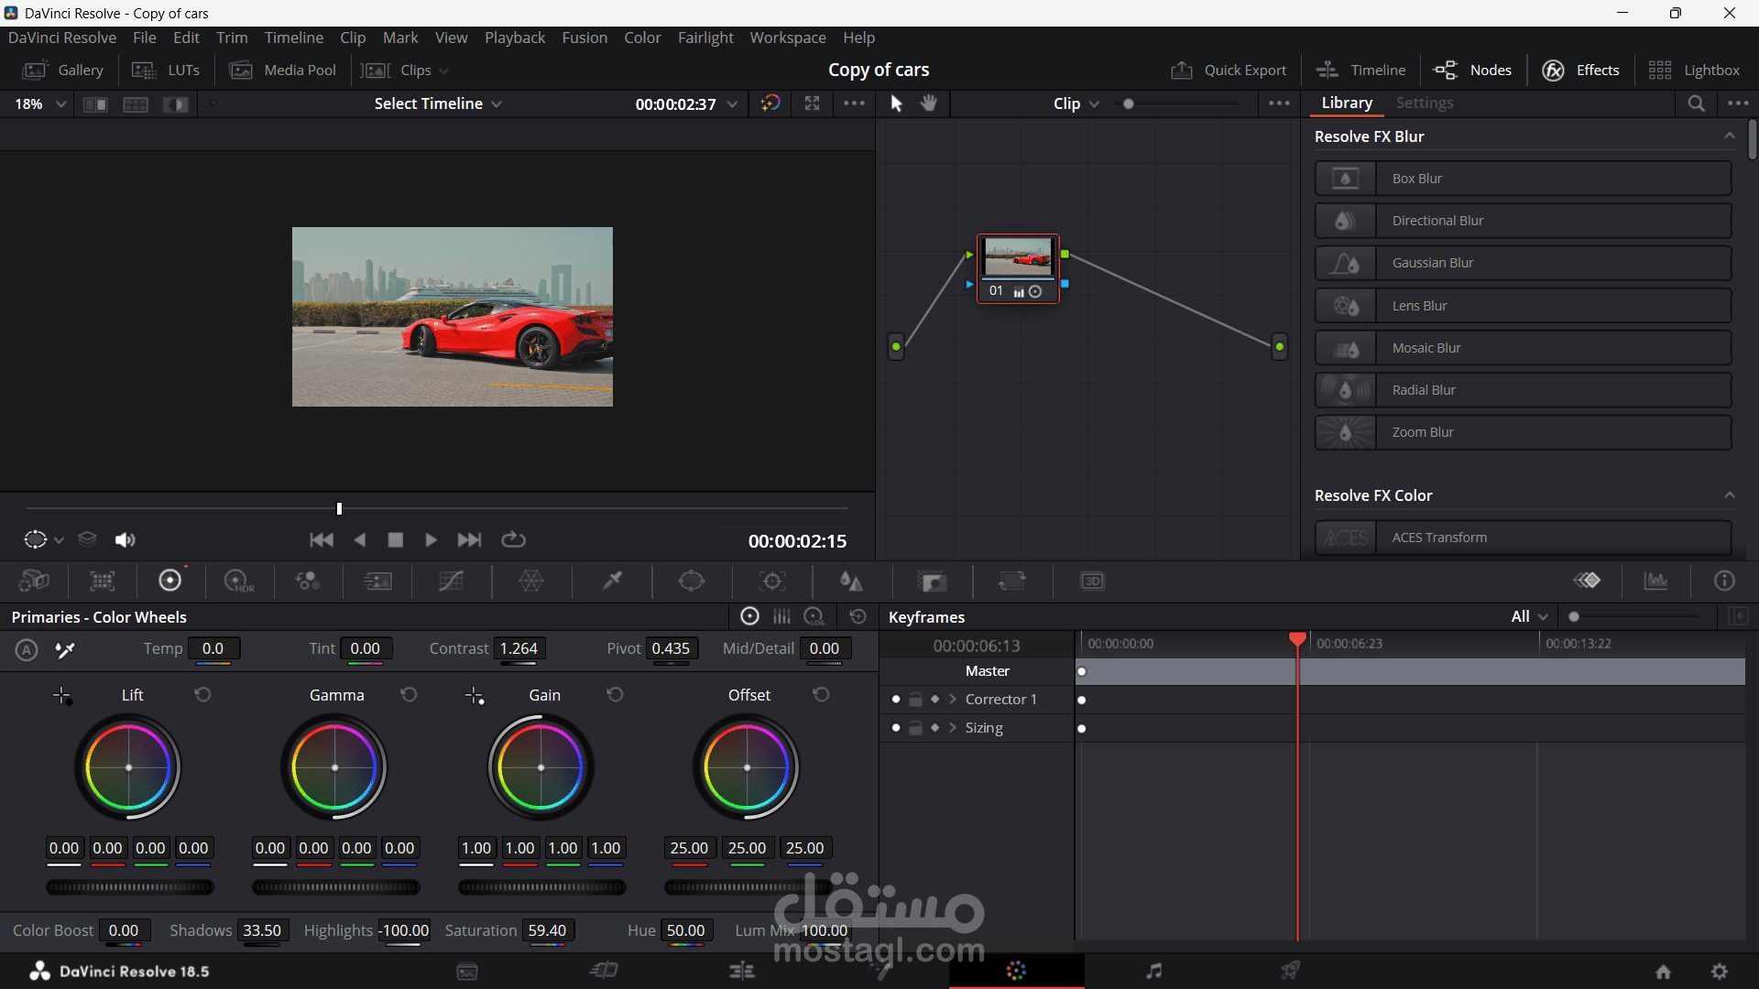Open the Tracker palette icon
The height and width of the screenshot is (989, 1759).
pyautogui.click(x=772, y=581)
